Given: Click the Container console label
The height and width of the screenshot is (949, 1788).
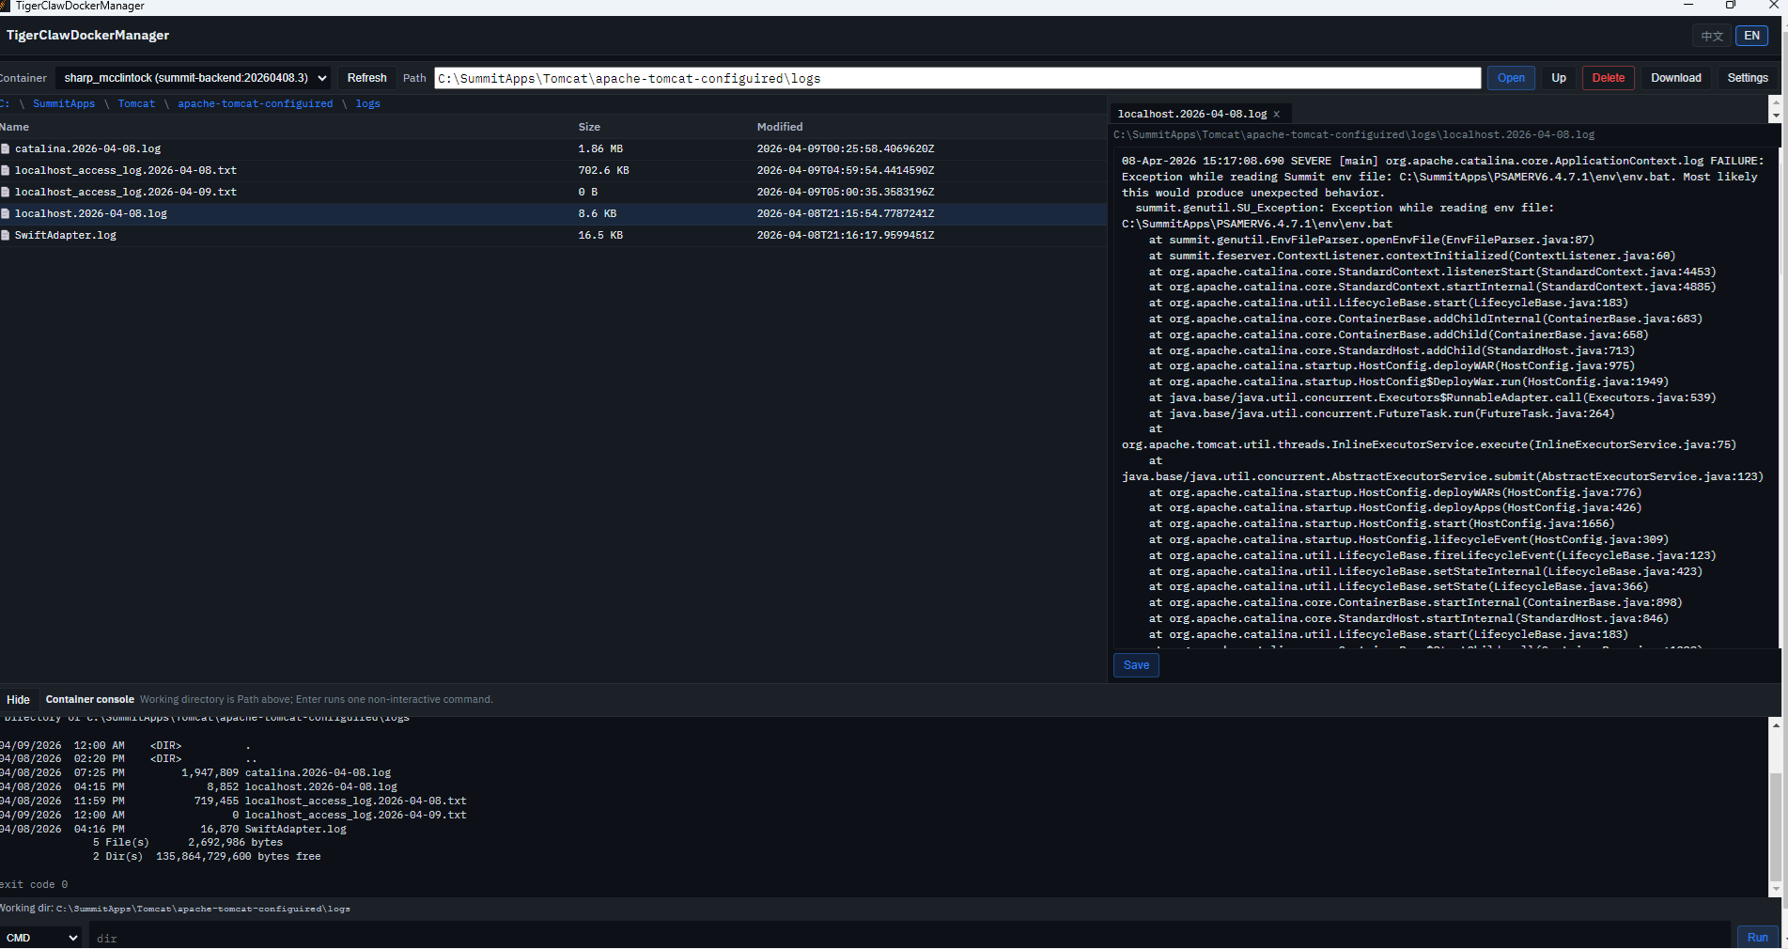Looking at the screenshot, I should point(90,700).
